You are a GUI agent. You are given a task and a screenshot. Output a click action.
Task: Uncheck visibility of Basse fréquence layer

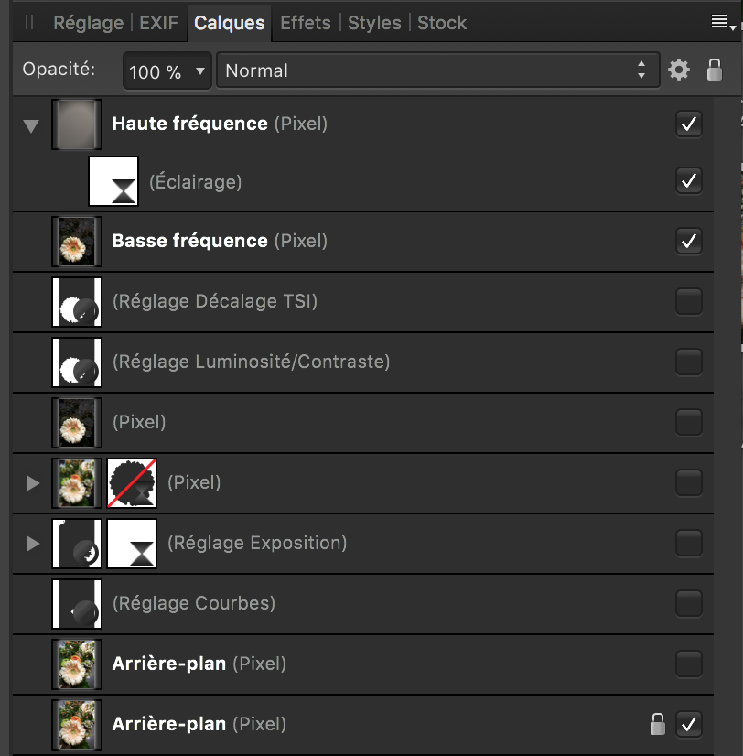click(688, 241)
